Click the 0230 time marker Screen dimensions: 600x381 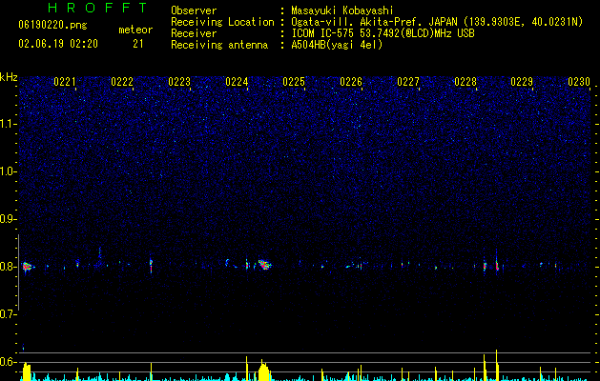click(x=579, y=82)
